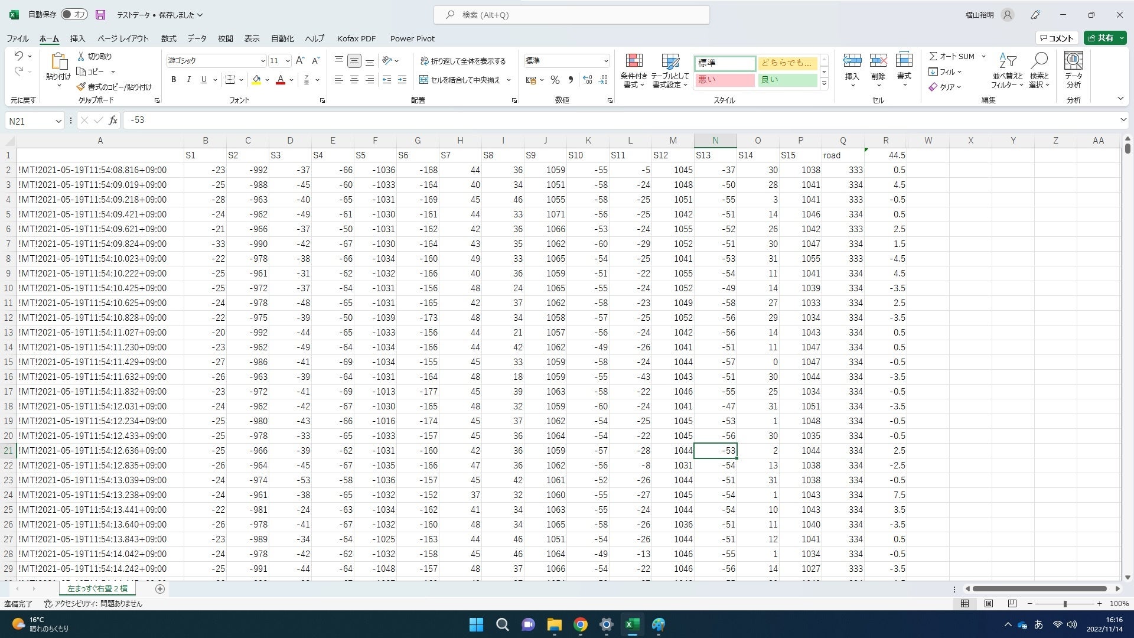
Task: Switch to the データ ribbon tab
Action: [x=197, y=38]
